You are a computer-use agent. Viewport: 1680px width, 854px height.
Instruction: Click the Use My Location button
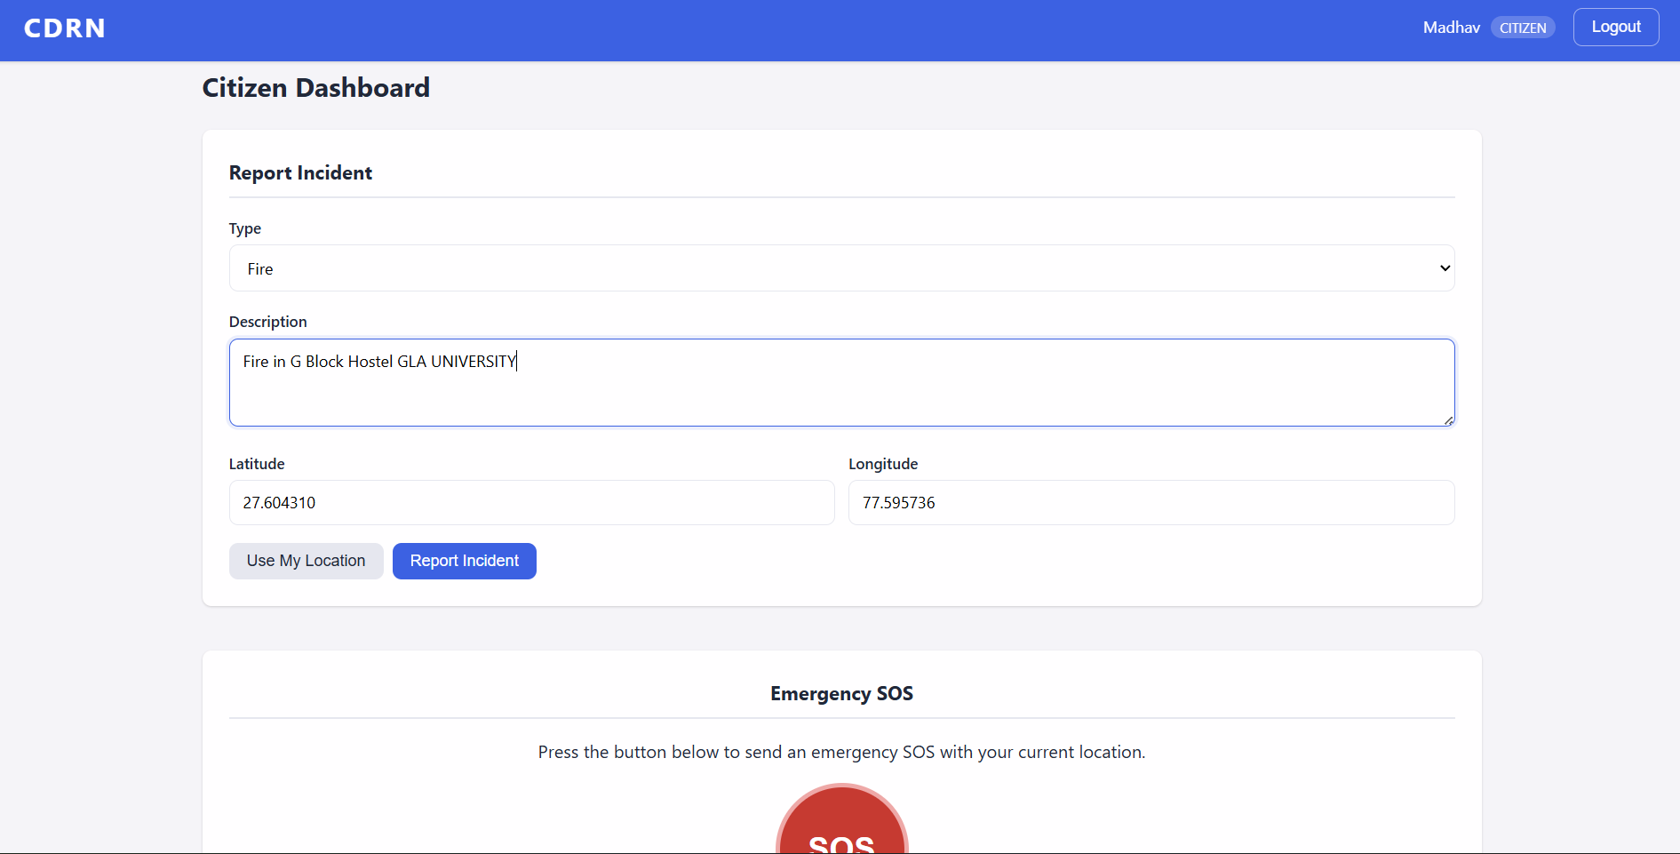[x=307, y=561]
